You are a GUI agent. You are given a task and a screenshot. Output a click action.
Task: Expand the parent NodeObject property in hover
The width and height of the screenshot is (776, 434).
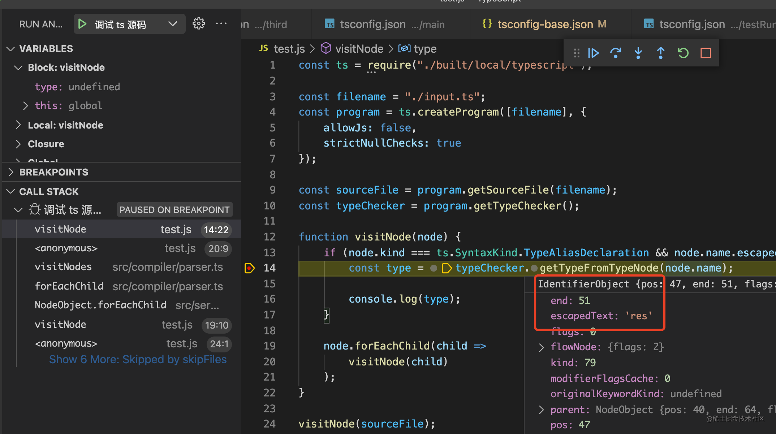pyautogui.click(x=541, y=410)
